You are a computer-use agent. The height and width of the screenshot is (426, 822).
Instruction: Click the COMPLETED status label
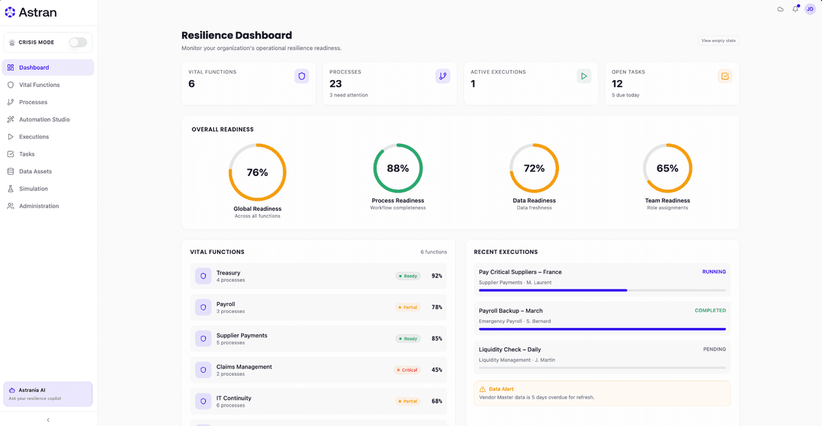710,310
